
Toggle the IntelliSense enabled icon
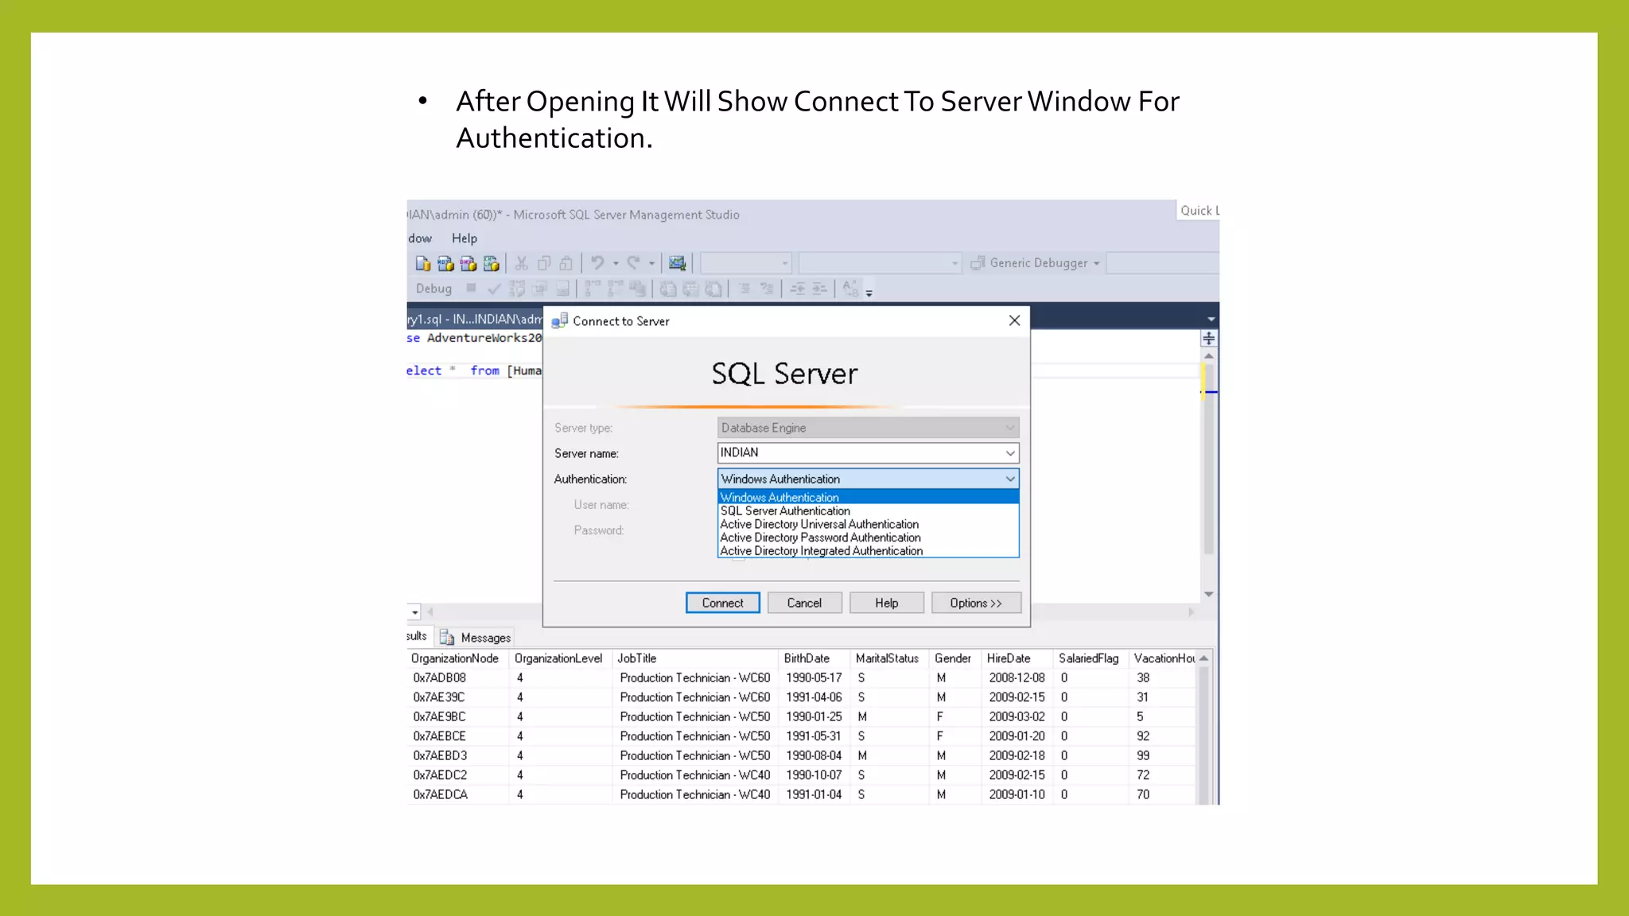pyautogui.click(x=562, y=289)
